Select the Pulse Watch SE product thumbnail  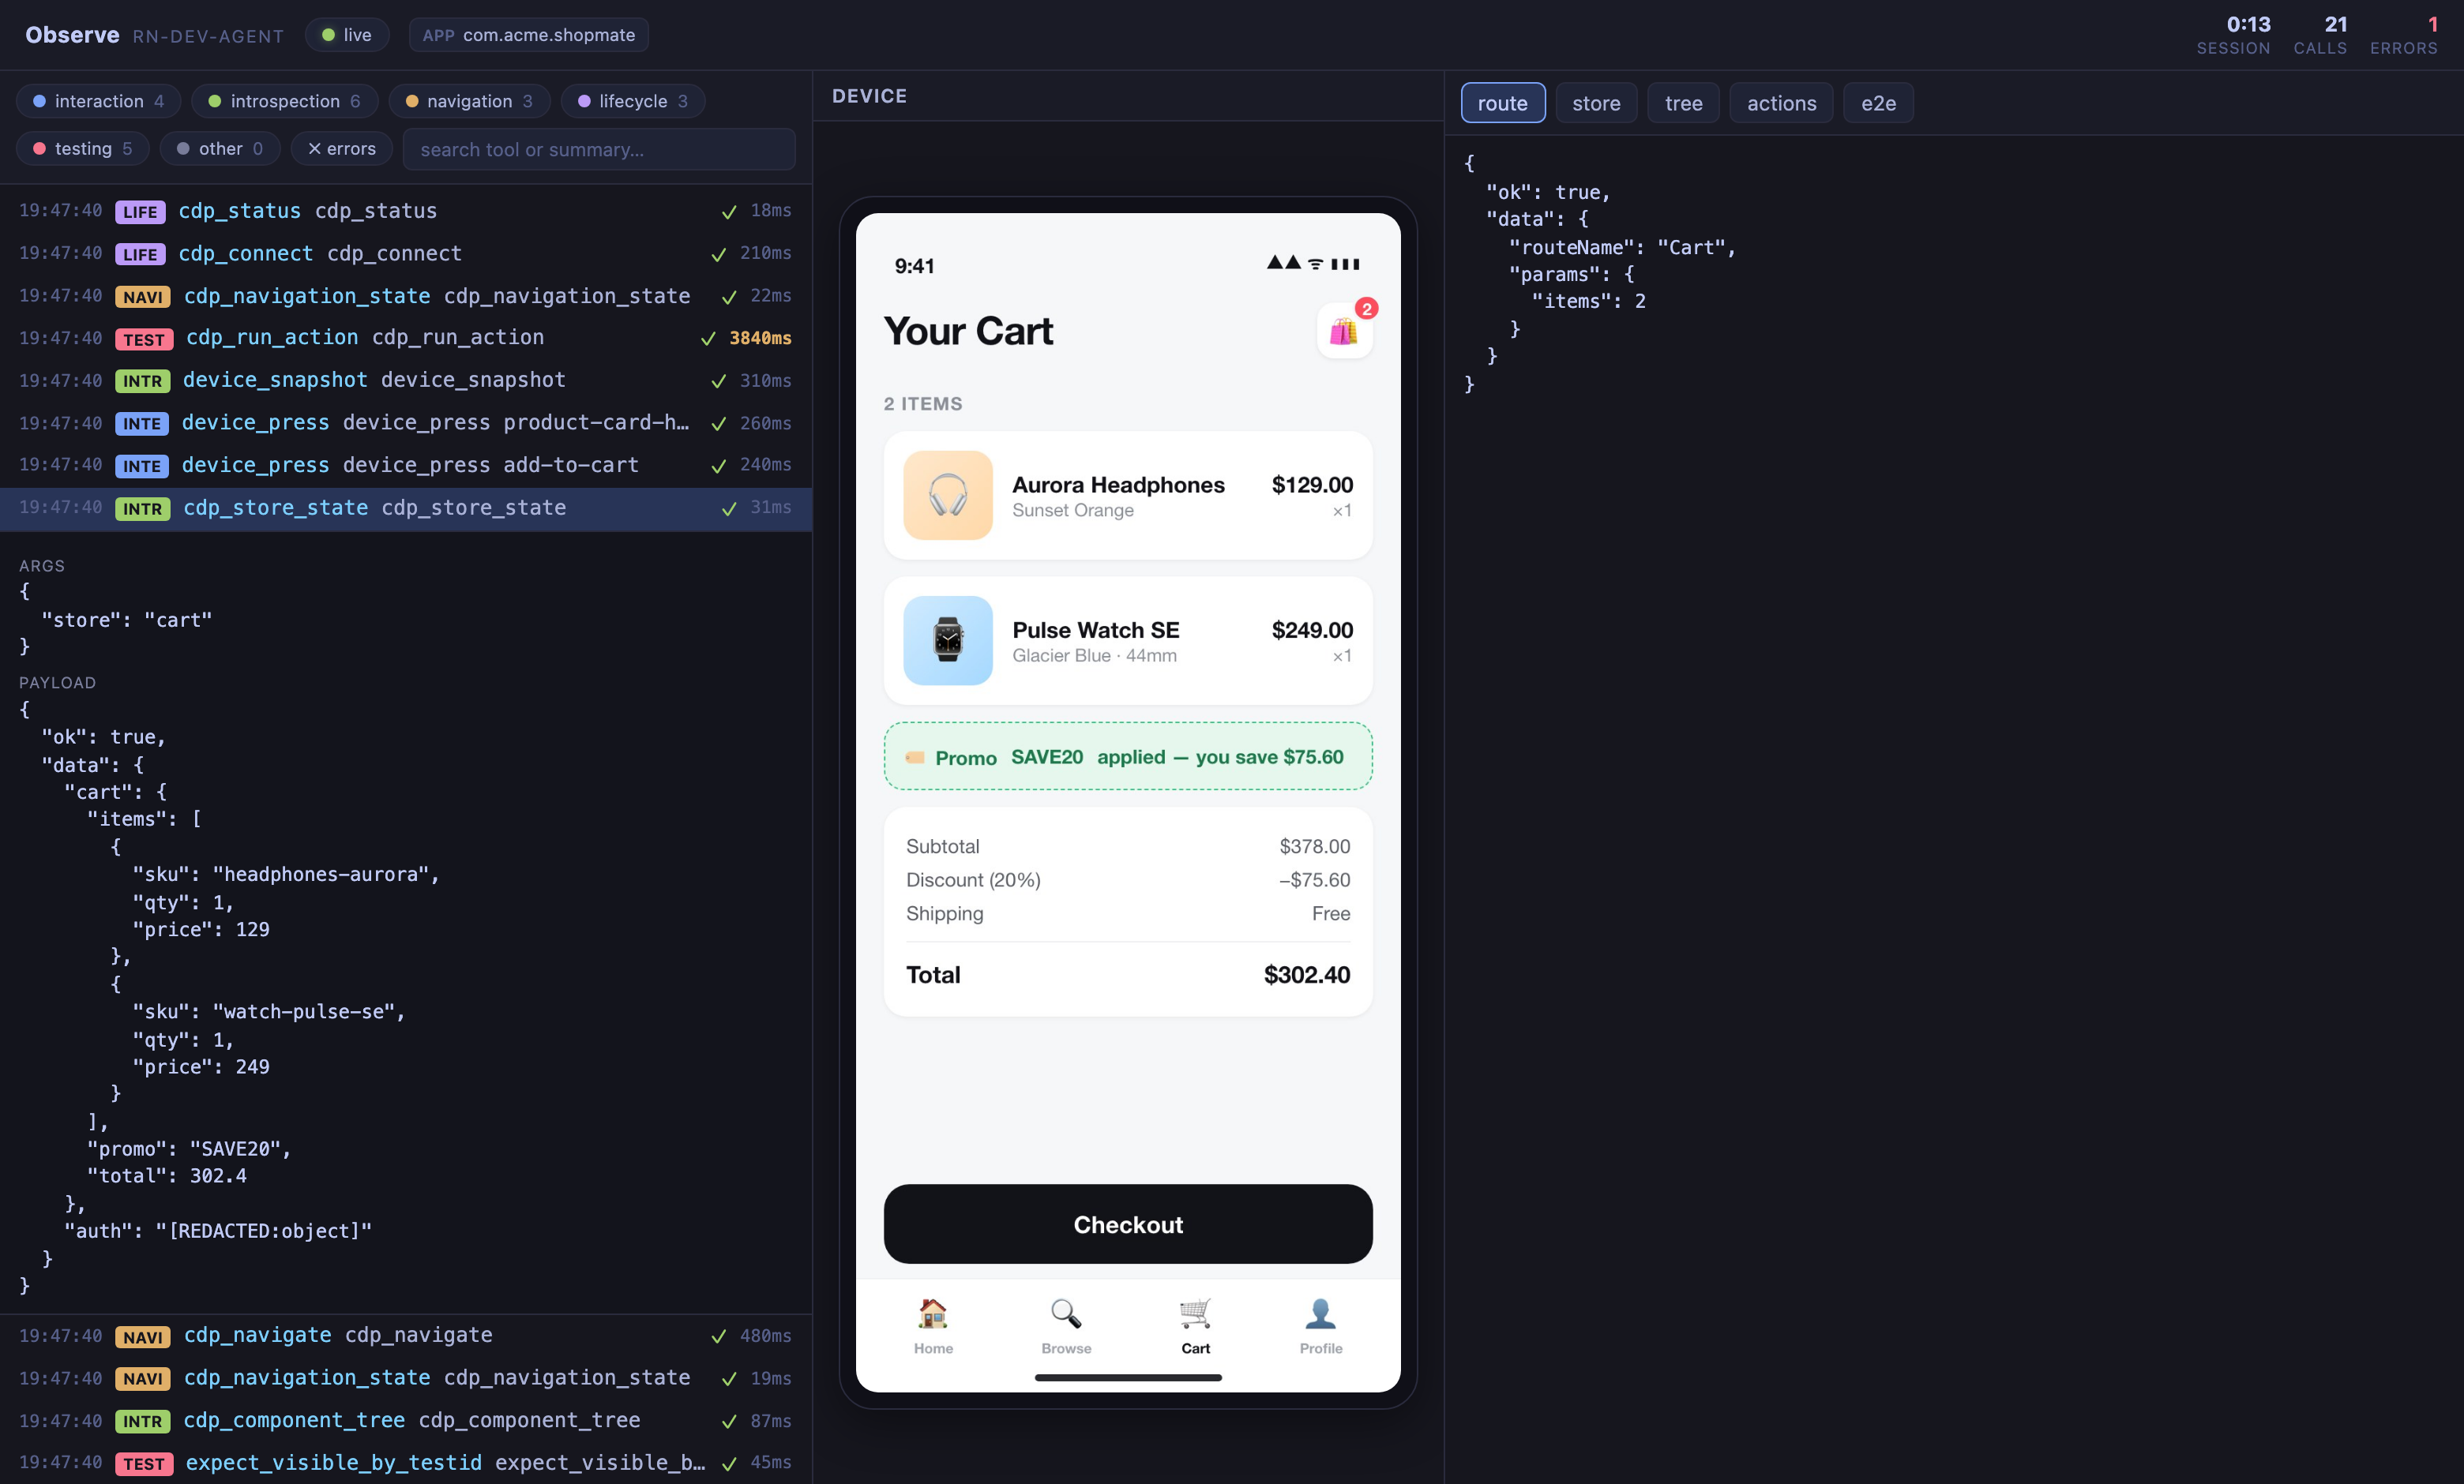tap(948, 641)
